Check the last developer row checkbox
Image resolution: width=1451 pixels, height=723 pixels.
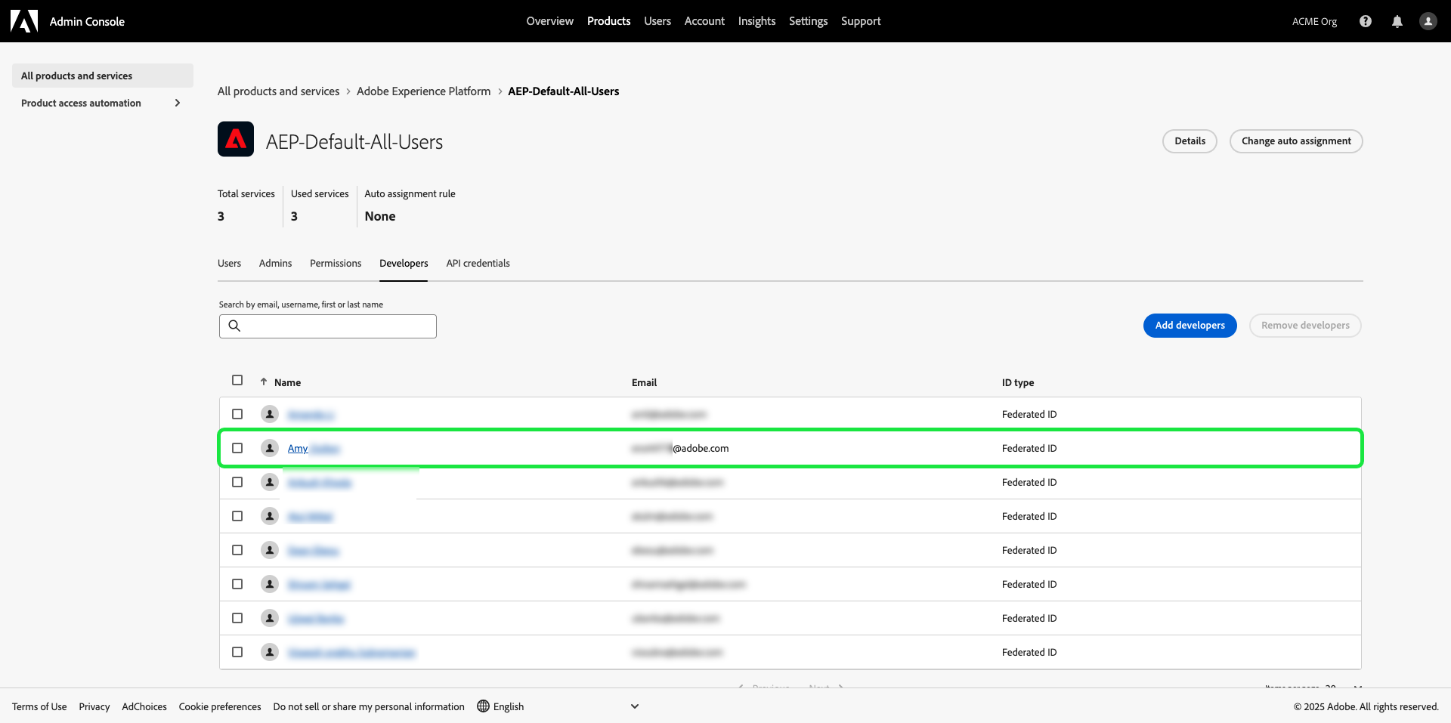(x=237, y=652)
